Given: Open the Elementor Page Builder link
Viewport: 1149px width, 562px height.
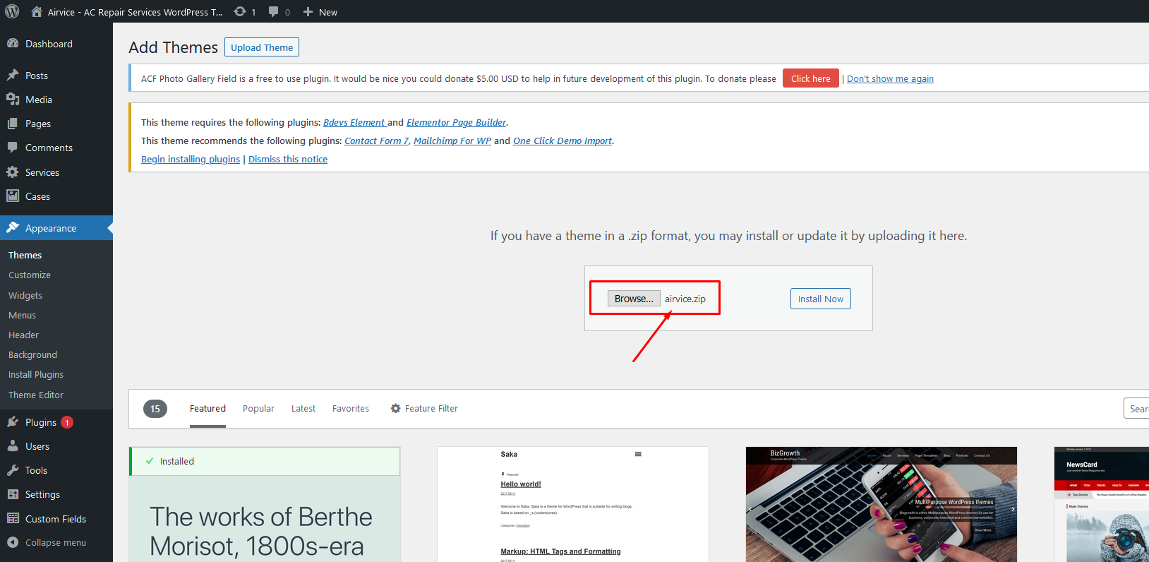Looking at the screenshot, I should click(x=456, y=122).
